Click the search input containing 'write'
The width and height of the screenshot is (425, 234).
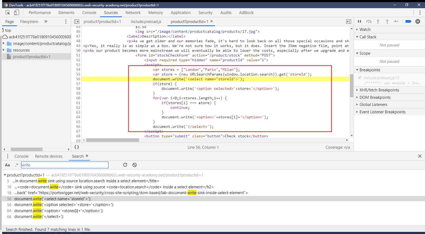click(65, 165)
